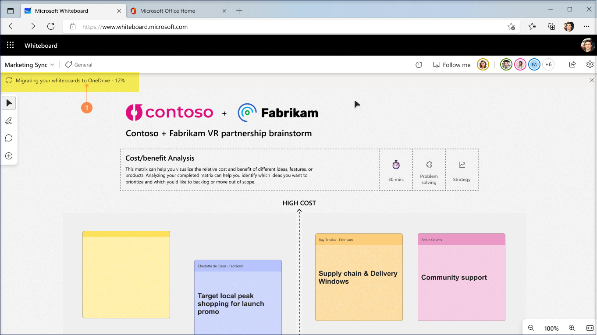
Task: Dismiss the OneDrive migration banner
Action: [591, 81]
